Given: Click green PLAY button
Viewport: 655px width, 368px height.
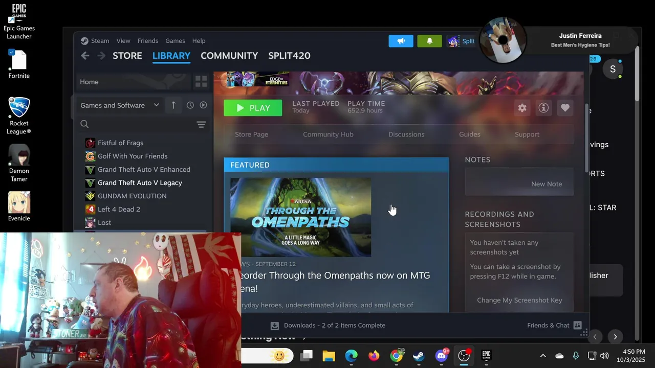Looking at the screenshot, I should coord(253,108).
